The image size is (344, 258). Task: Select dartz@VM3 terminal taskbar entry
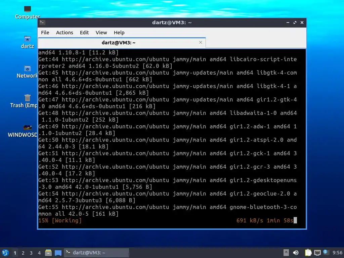click(x=96, y=253)
